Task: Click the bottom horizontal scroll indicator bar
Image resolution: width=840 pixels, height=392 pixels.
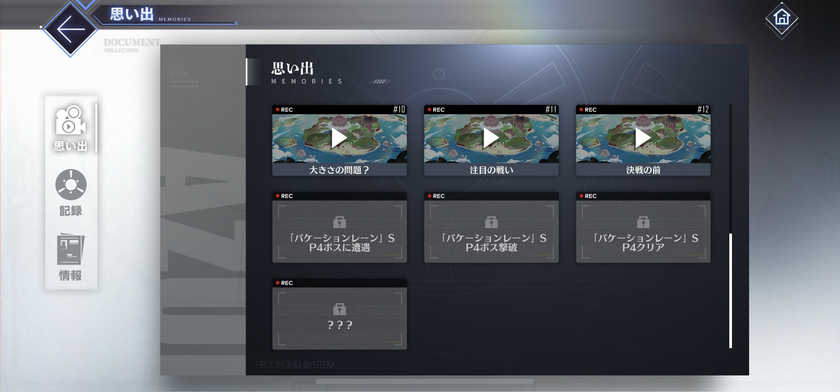Action: [425, 381]
